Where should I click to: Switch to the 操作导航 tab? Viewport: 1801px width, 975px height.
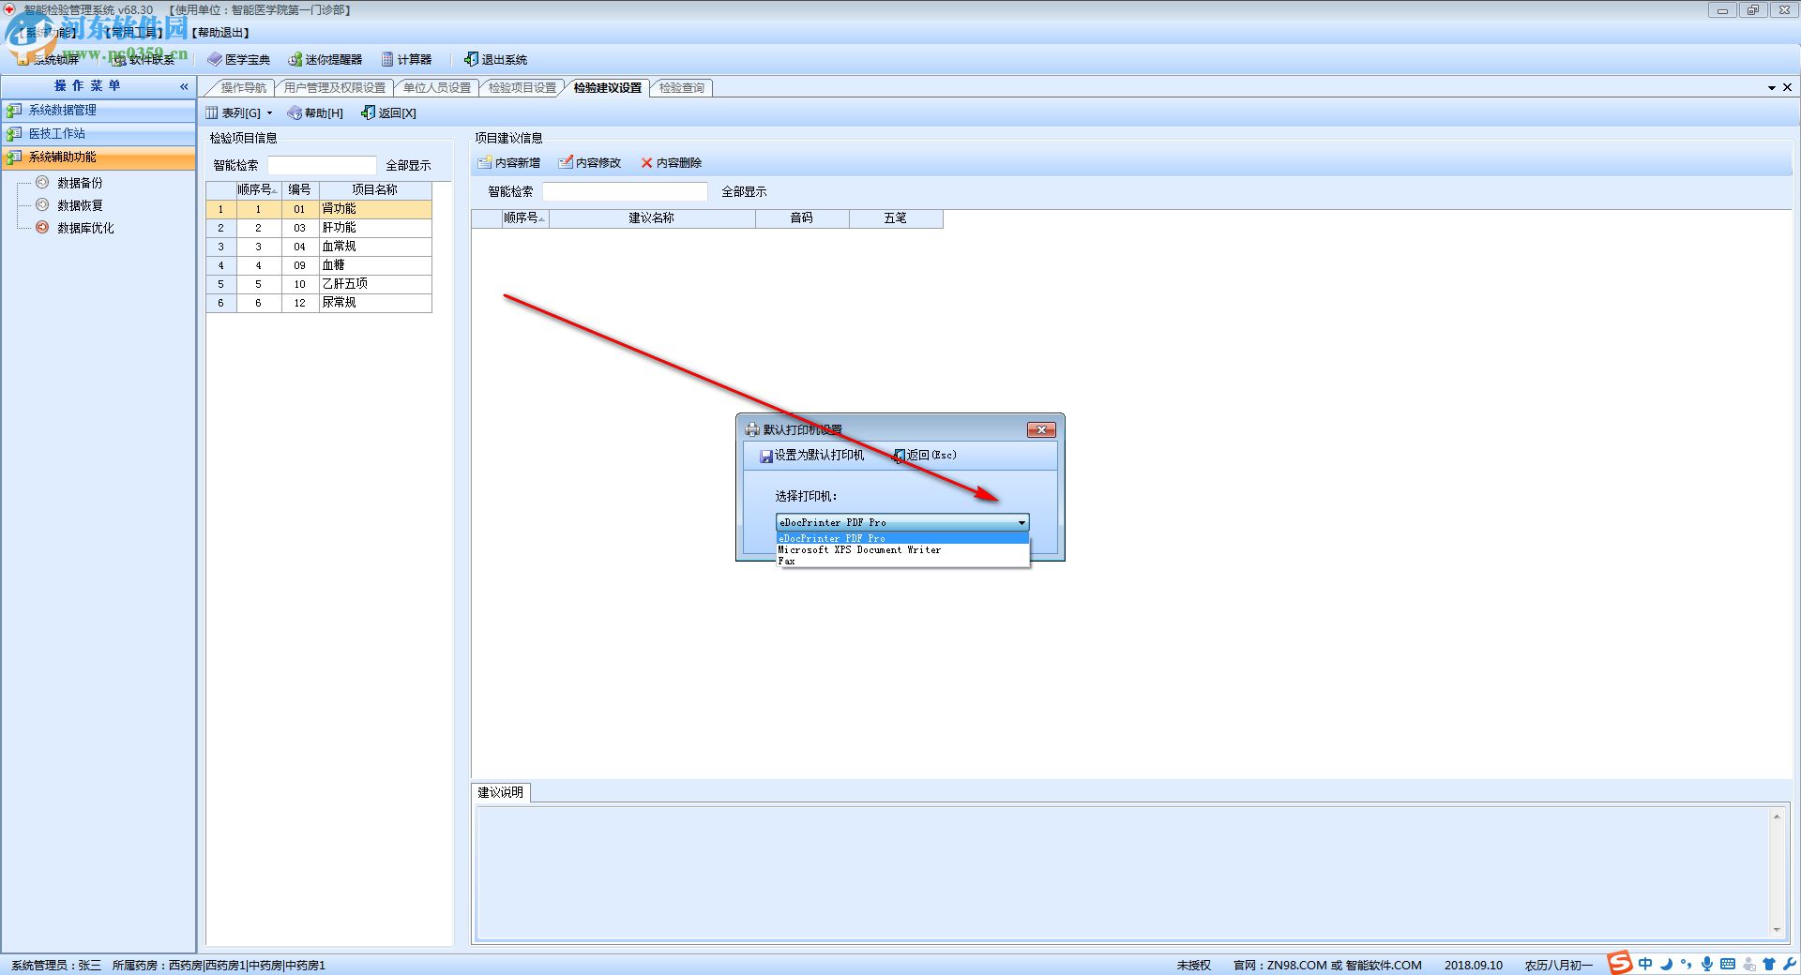coord(244,87)
